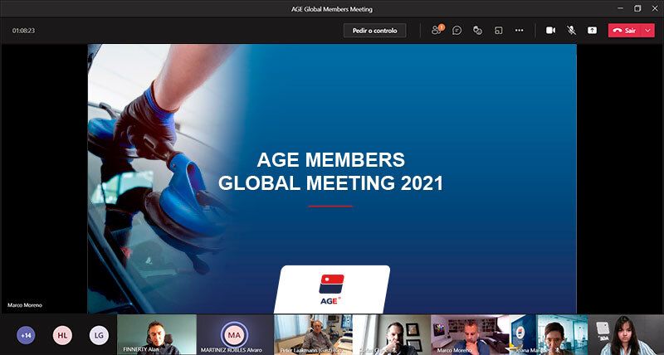Click the 01:08:23 meeting timer
664x355 pixels.
tap(23, 31)
